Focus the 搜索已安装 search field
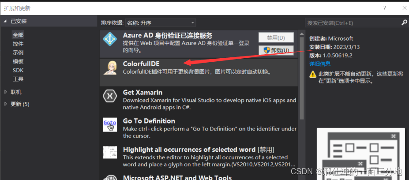 click(x=353, y=23)
